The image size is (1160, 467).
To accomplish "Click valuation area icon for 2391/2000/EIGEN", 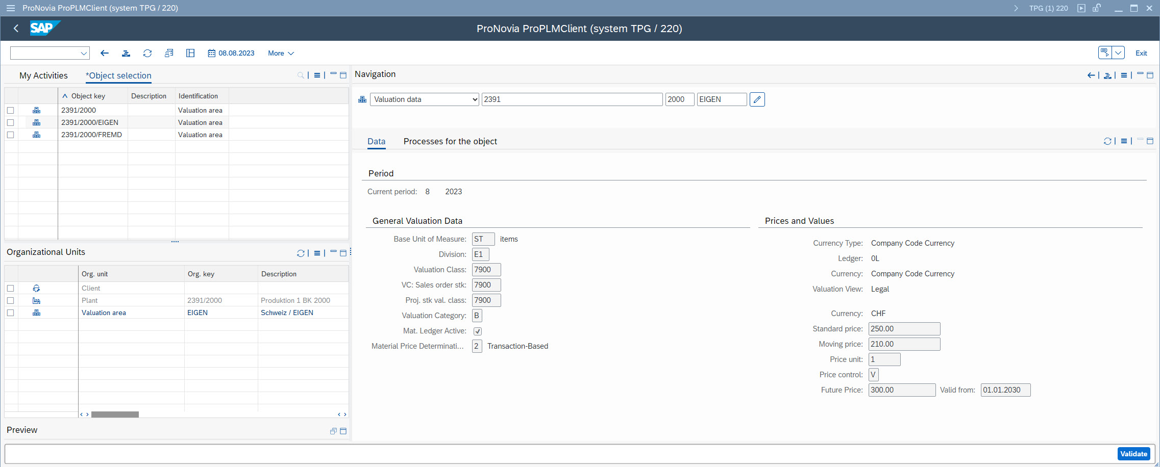I will 36,122.
